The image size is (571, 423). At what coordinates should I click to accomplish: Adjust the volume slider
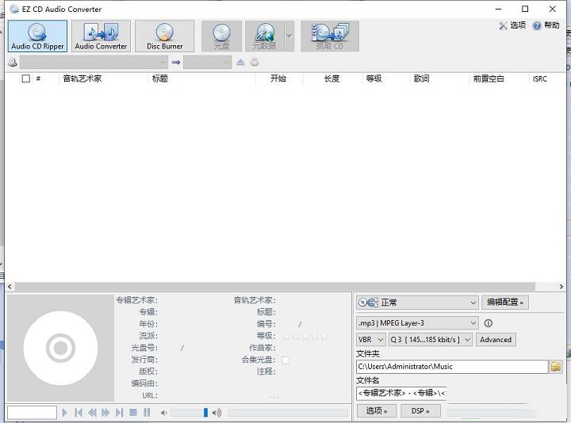[205, 413]
